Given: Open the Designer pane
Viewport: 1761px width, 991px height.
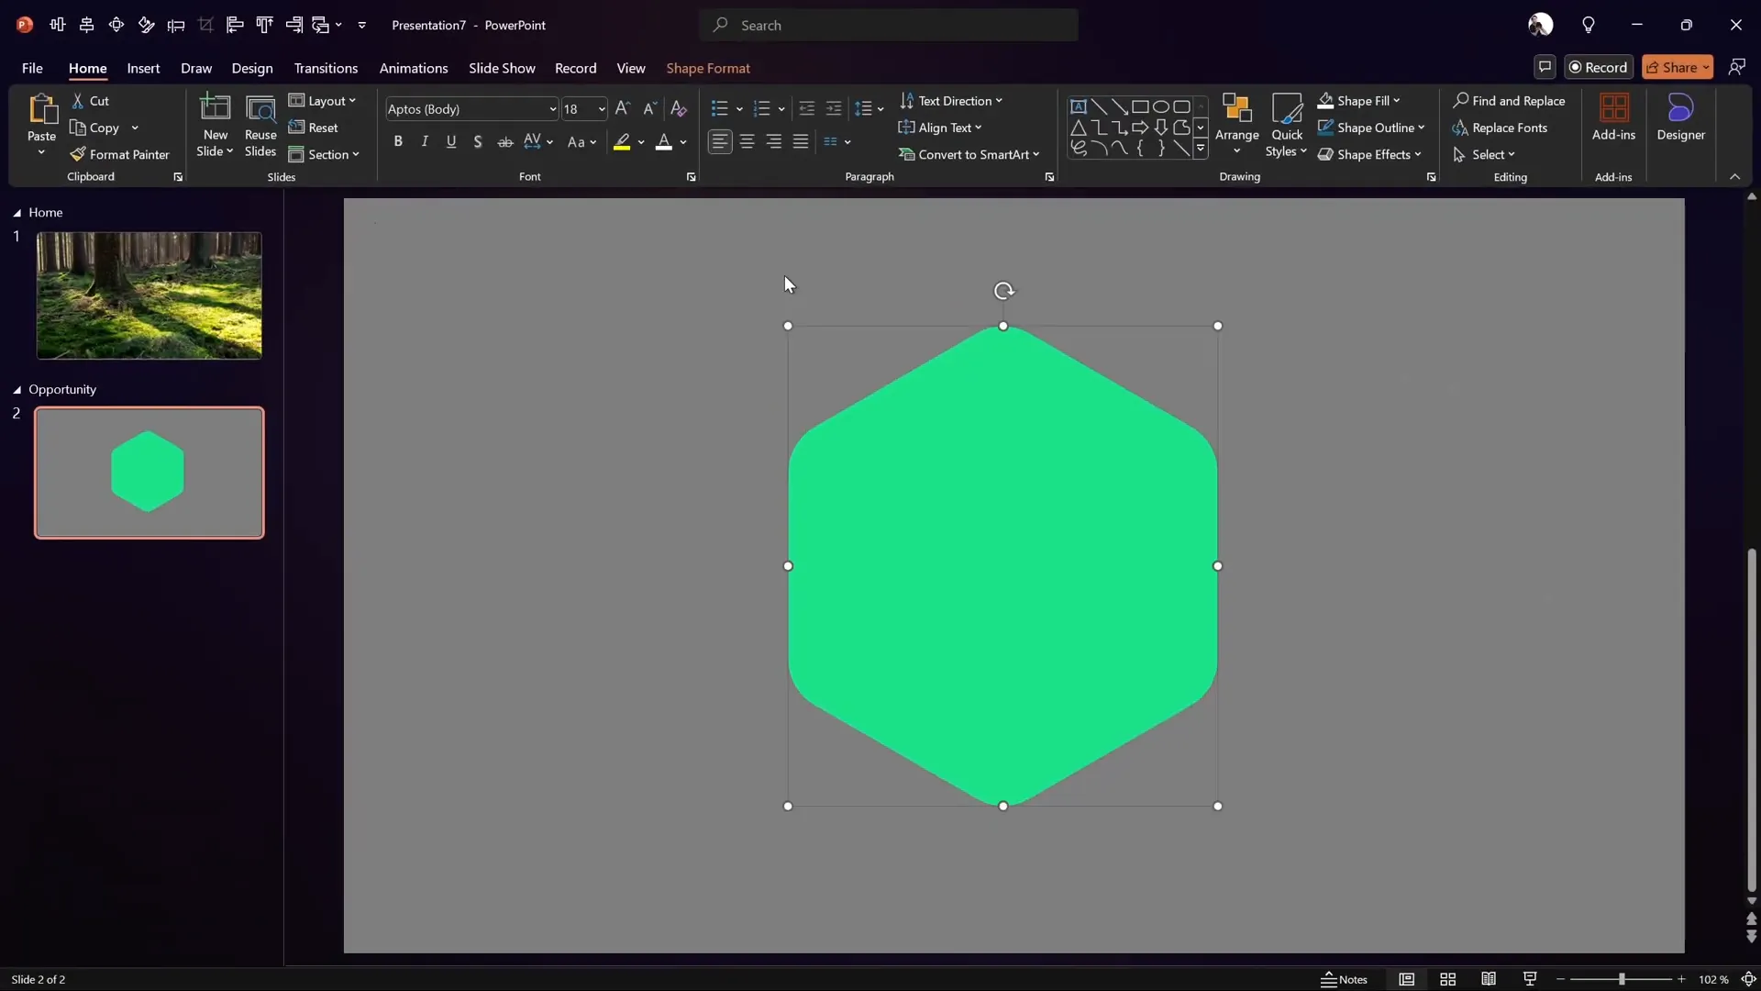Looking at the screenshot, I should (x=1680, y=117).
